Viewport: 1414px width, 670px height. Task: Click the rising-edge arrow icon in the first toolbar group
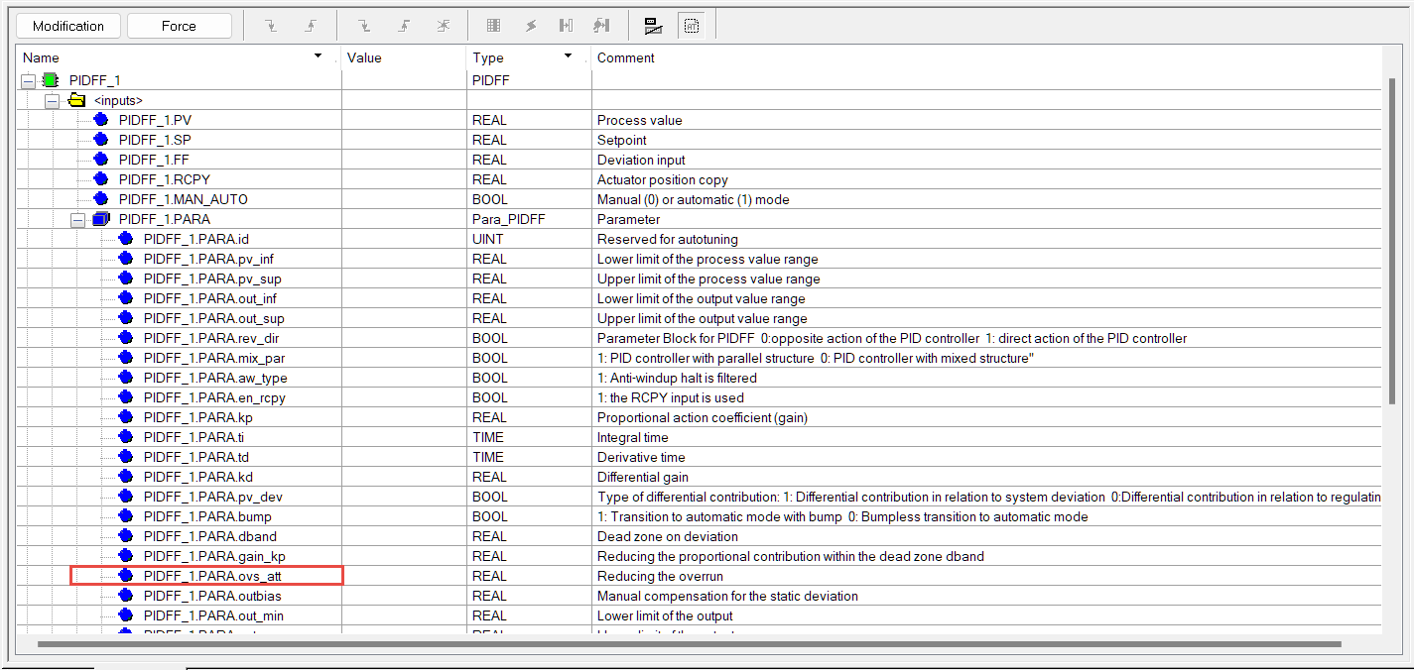coord(310,26)
